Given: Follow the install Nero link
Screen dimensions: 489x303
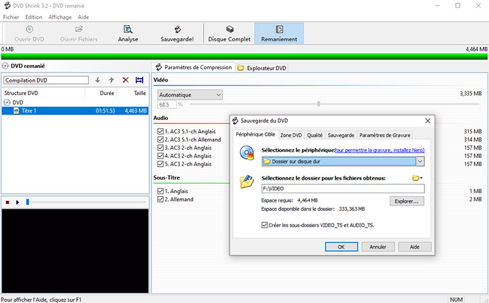Looking at the screenshot, I should click(380, 150).
